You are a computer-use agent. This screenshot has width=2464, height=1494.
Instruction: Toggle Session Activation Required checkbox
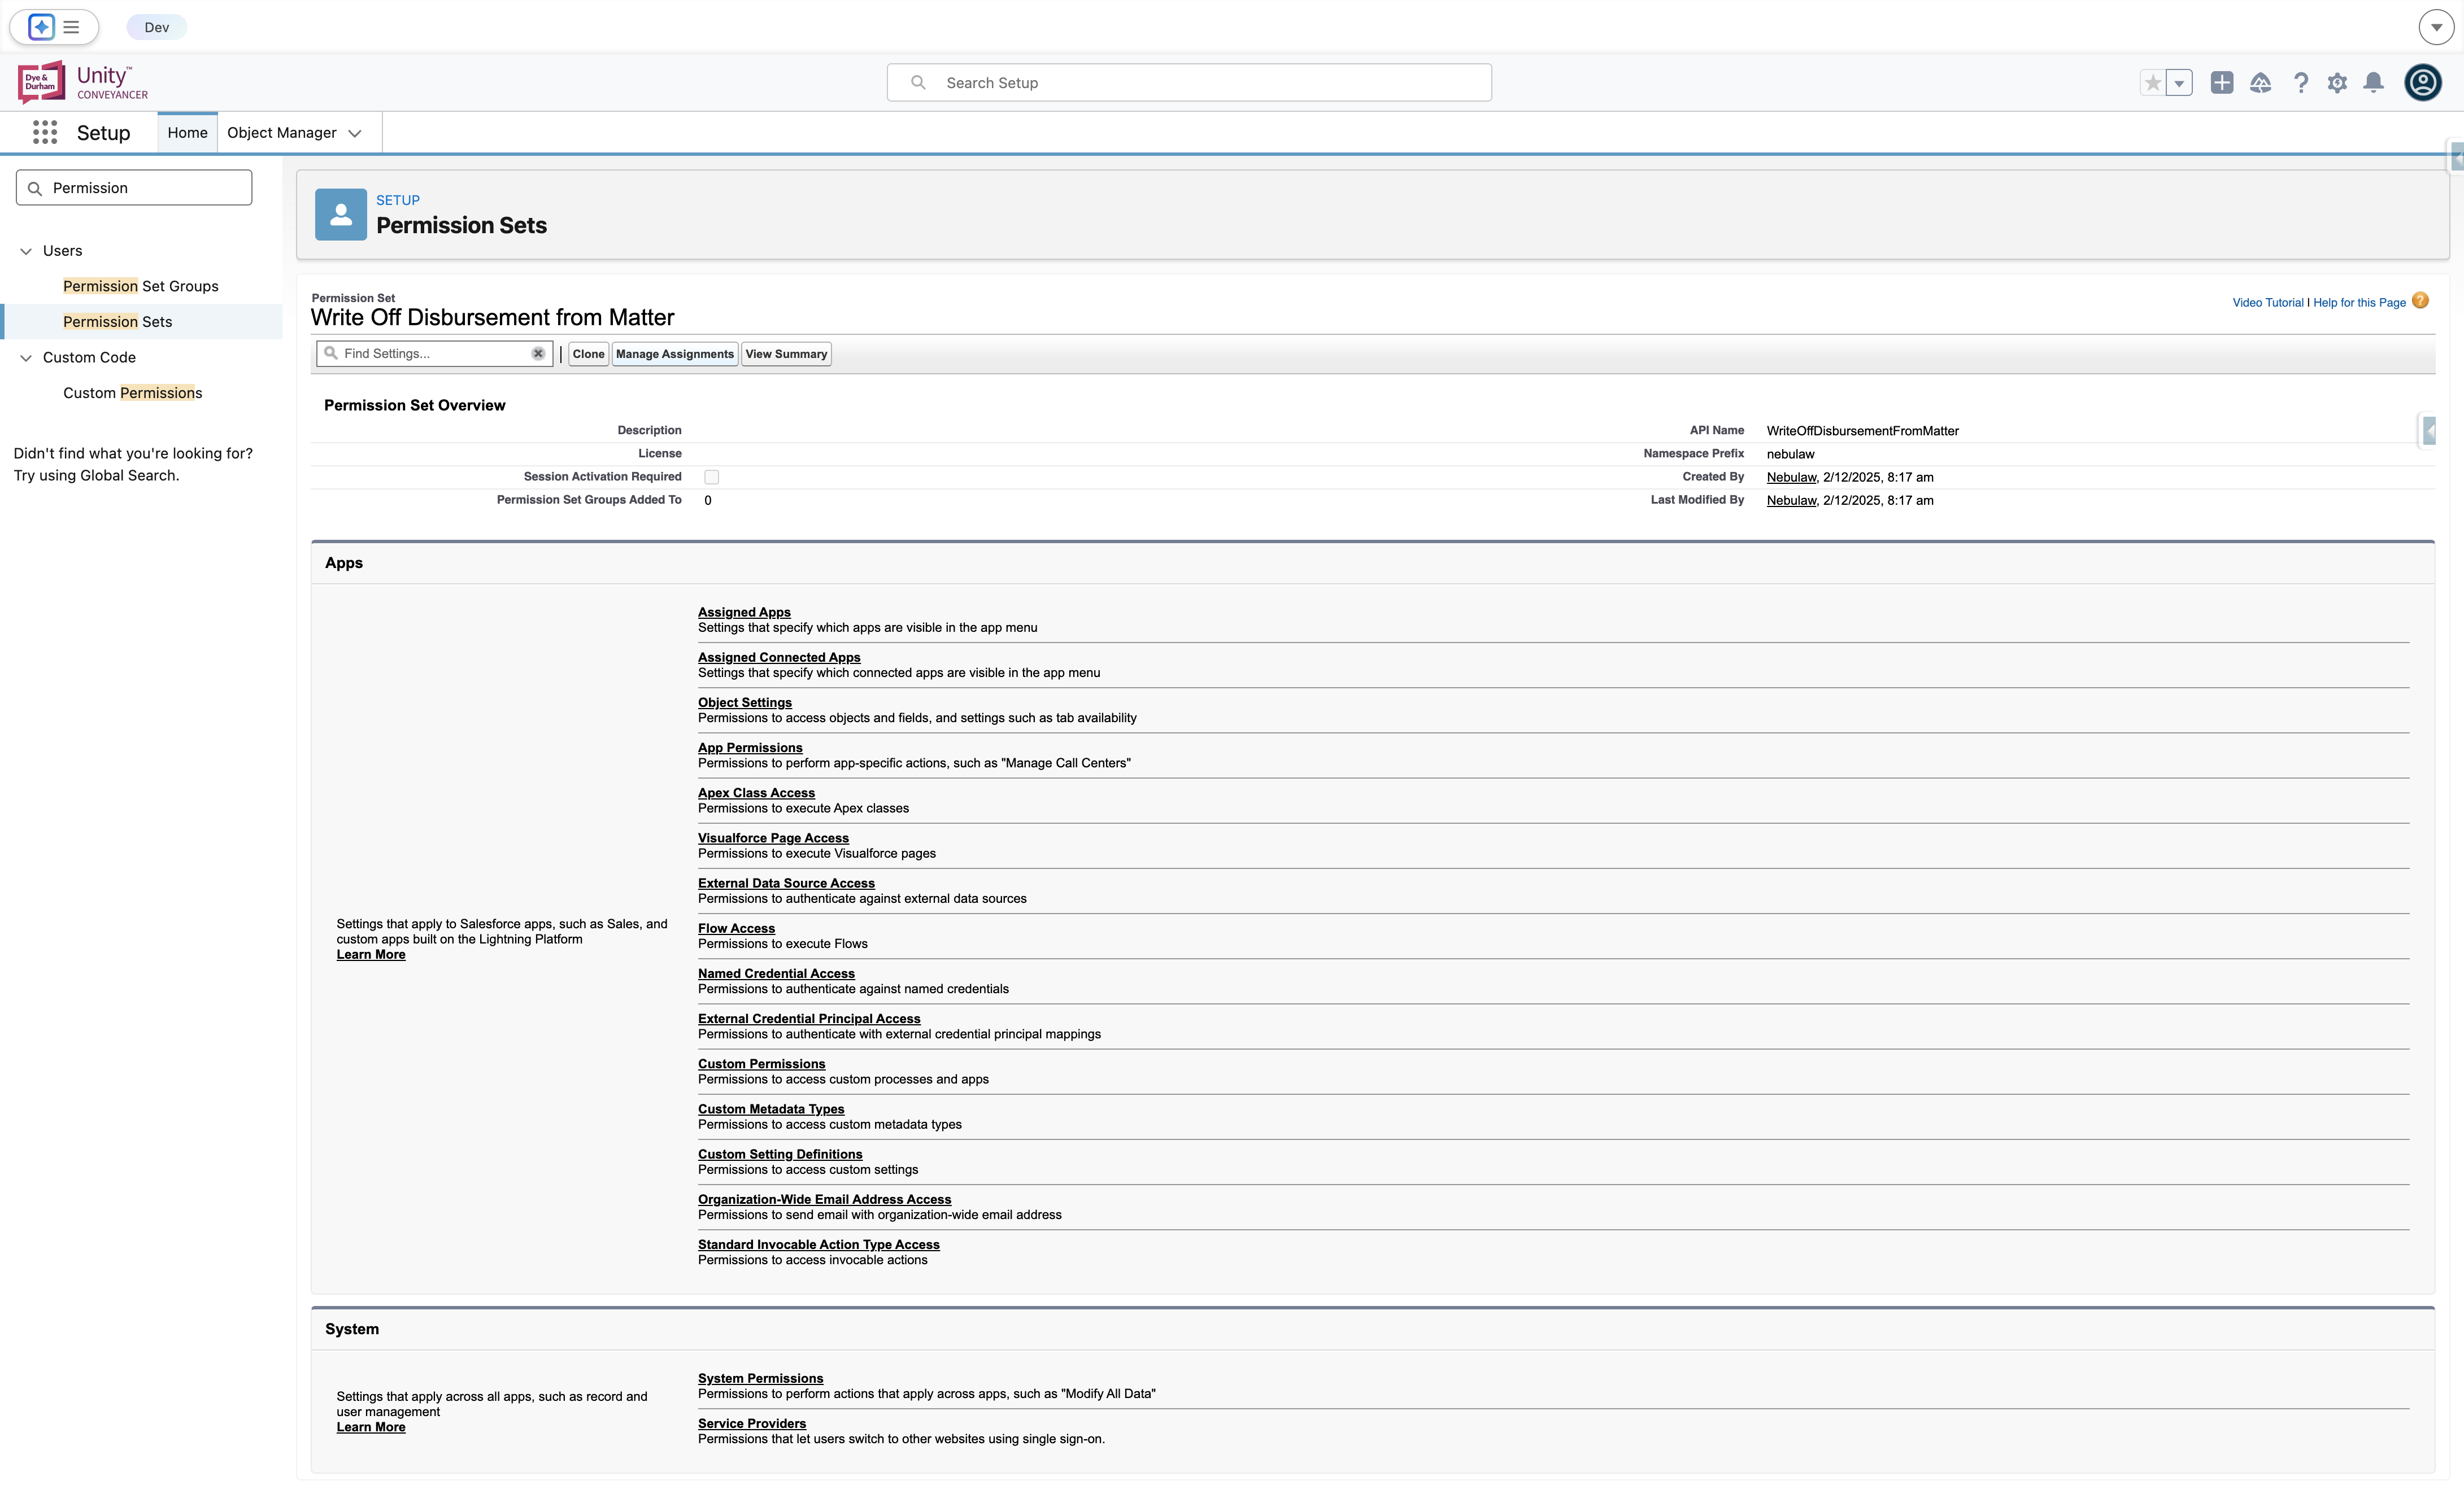pyautogui.click(x=711, y=478)
